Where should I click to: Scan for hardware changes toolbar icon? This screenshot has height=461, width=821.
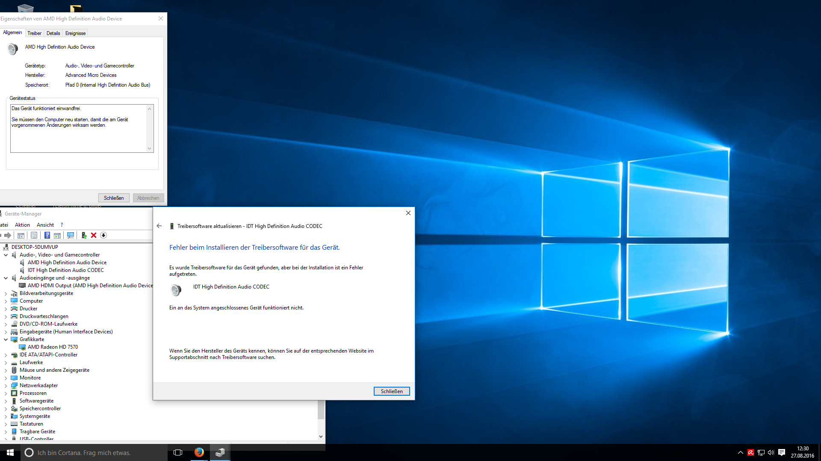[71, 235]
